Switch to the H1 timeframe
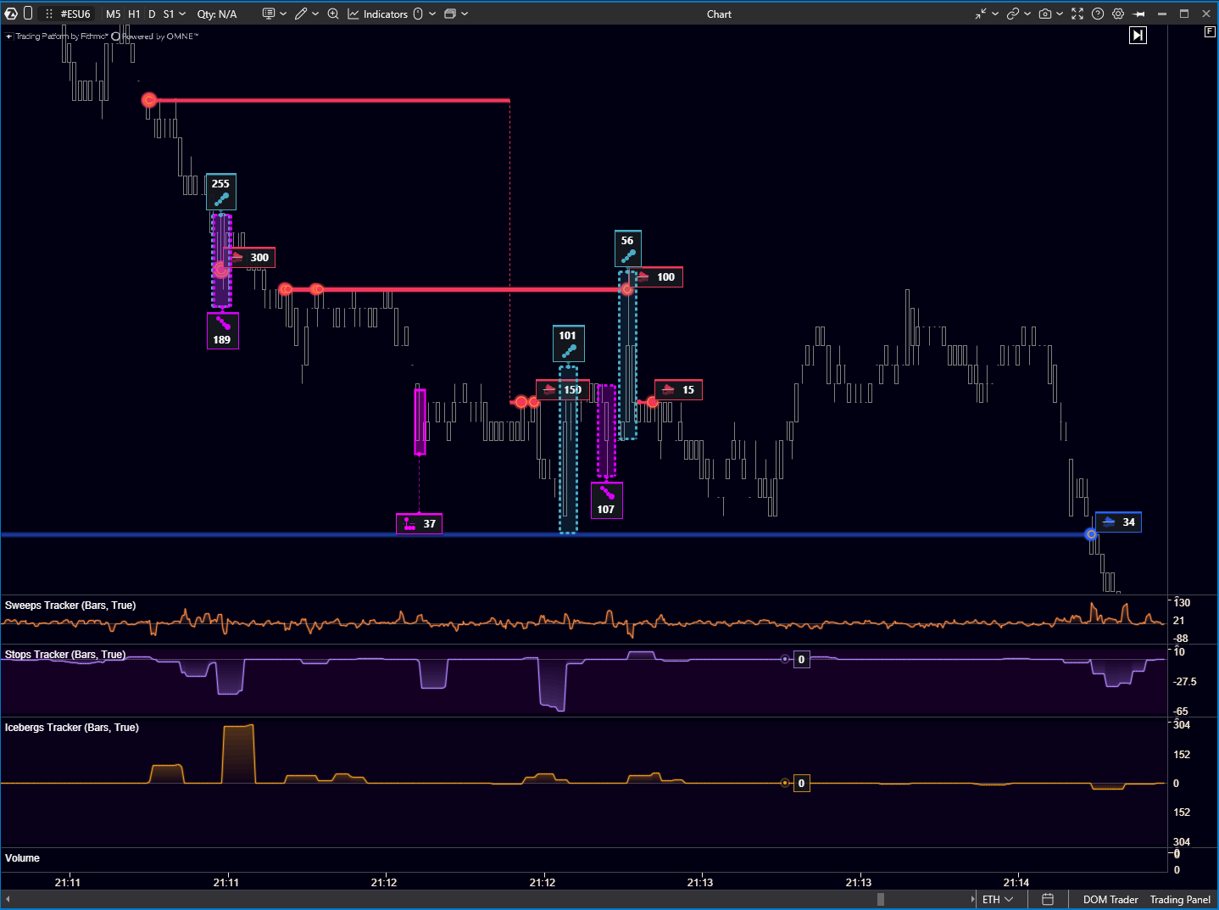1219x910 pixels. pyautogui.click(x=134, y=14)
